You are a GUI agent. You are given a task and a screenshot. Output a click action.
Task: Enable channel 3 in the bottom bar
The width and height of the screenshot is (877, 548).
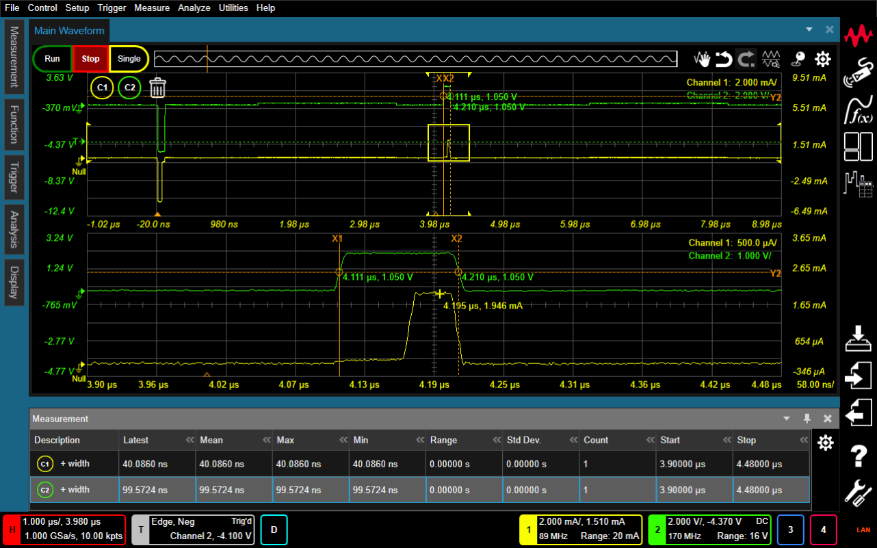(791, 530)
